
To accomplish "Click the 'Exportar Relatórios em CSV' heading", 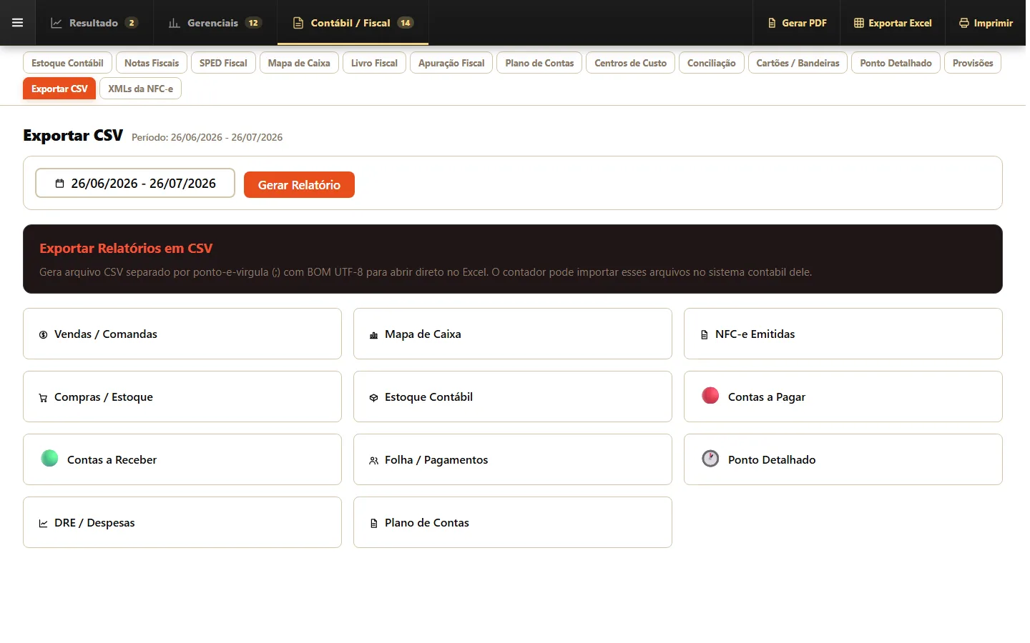I will click(x=126, y=249).
